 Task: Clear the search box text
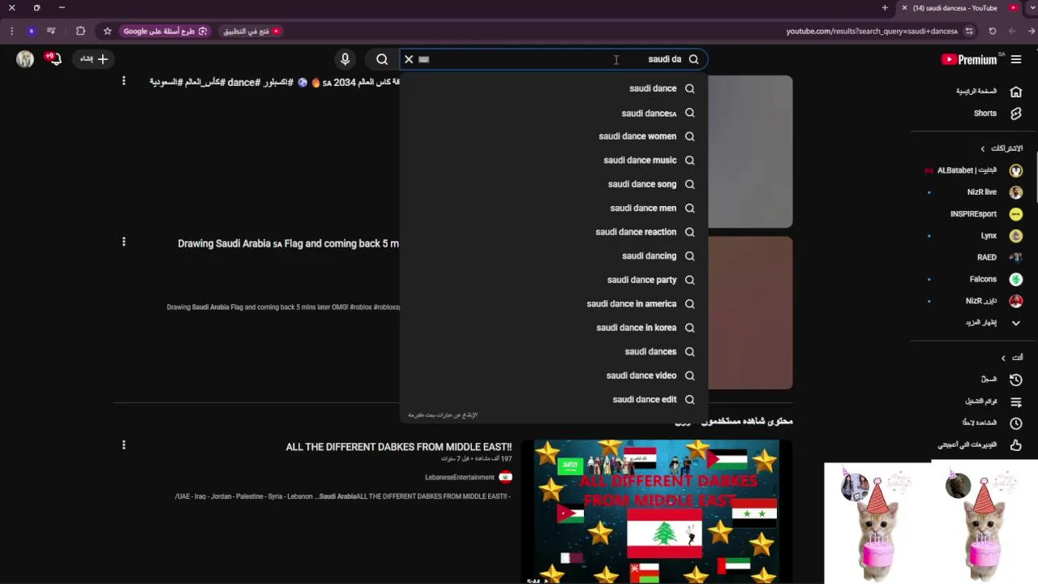pos(409,59)
